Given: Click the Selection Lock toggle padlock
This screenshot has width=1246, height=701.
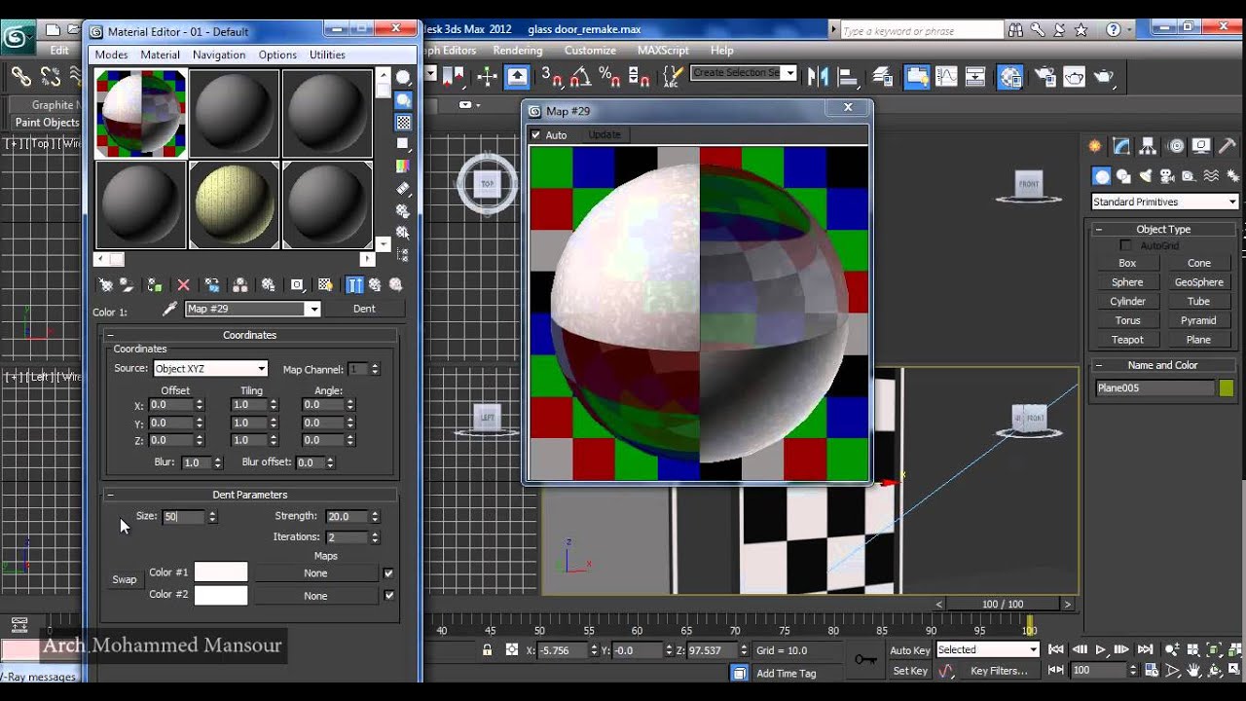Looking at the screenshot, I should 487,650.
